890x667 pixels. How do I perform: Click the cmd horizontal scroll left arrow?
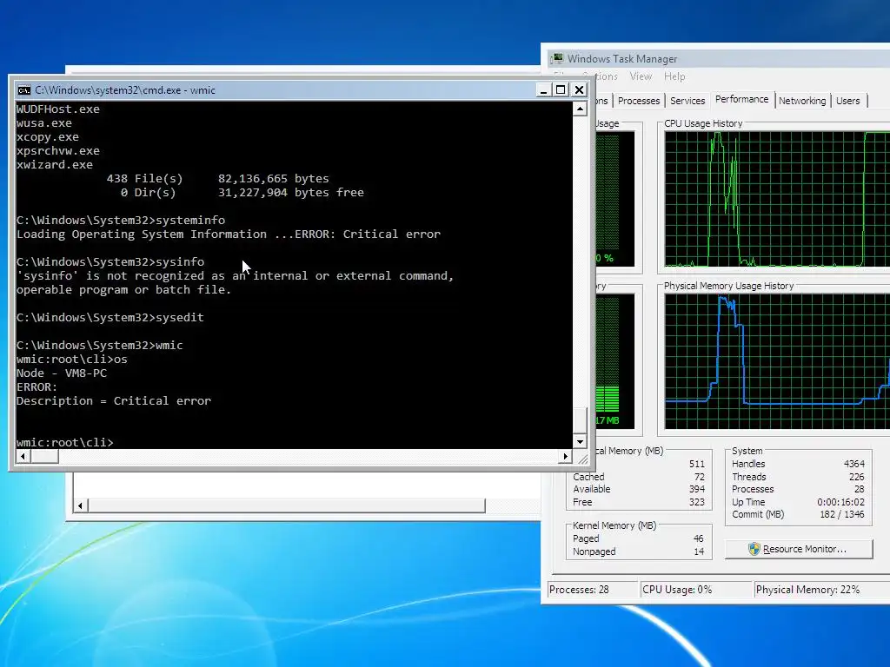23,456
